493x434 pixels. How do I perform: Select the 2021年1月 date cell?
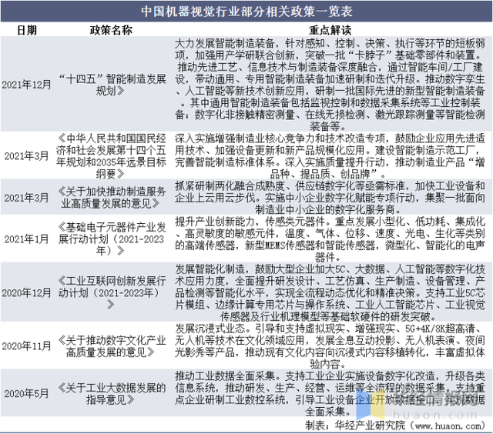click(x=26, y=239)
